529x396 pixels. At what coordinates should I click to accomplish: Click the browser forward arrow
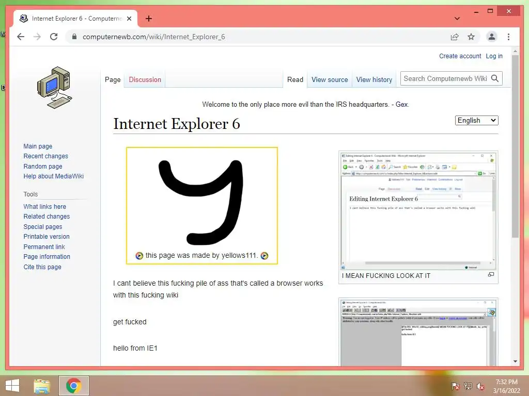(x=37, y=37)
